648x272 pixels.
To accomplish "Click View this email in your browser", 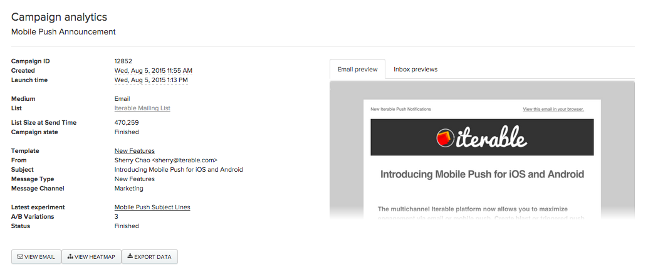I will pyautogui.click(x=553, y=109).
